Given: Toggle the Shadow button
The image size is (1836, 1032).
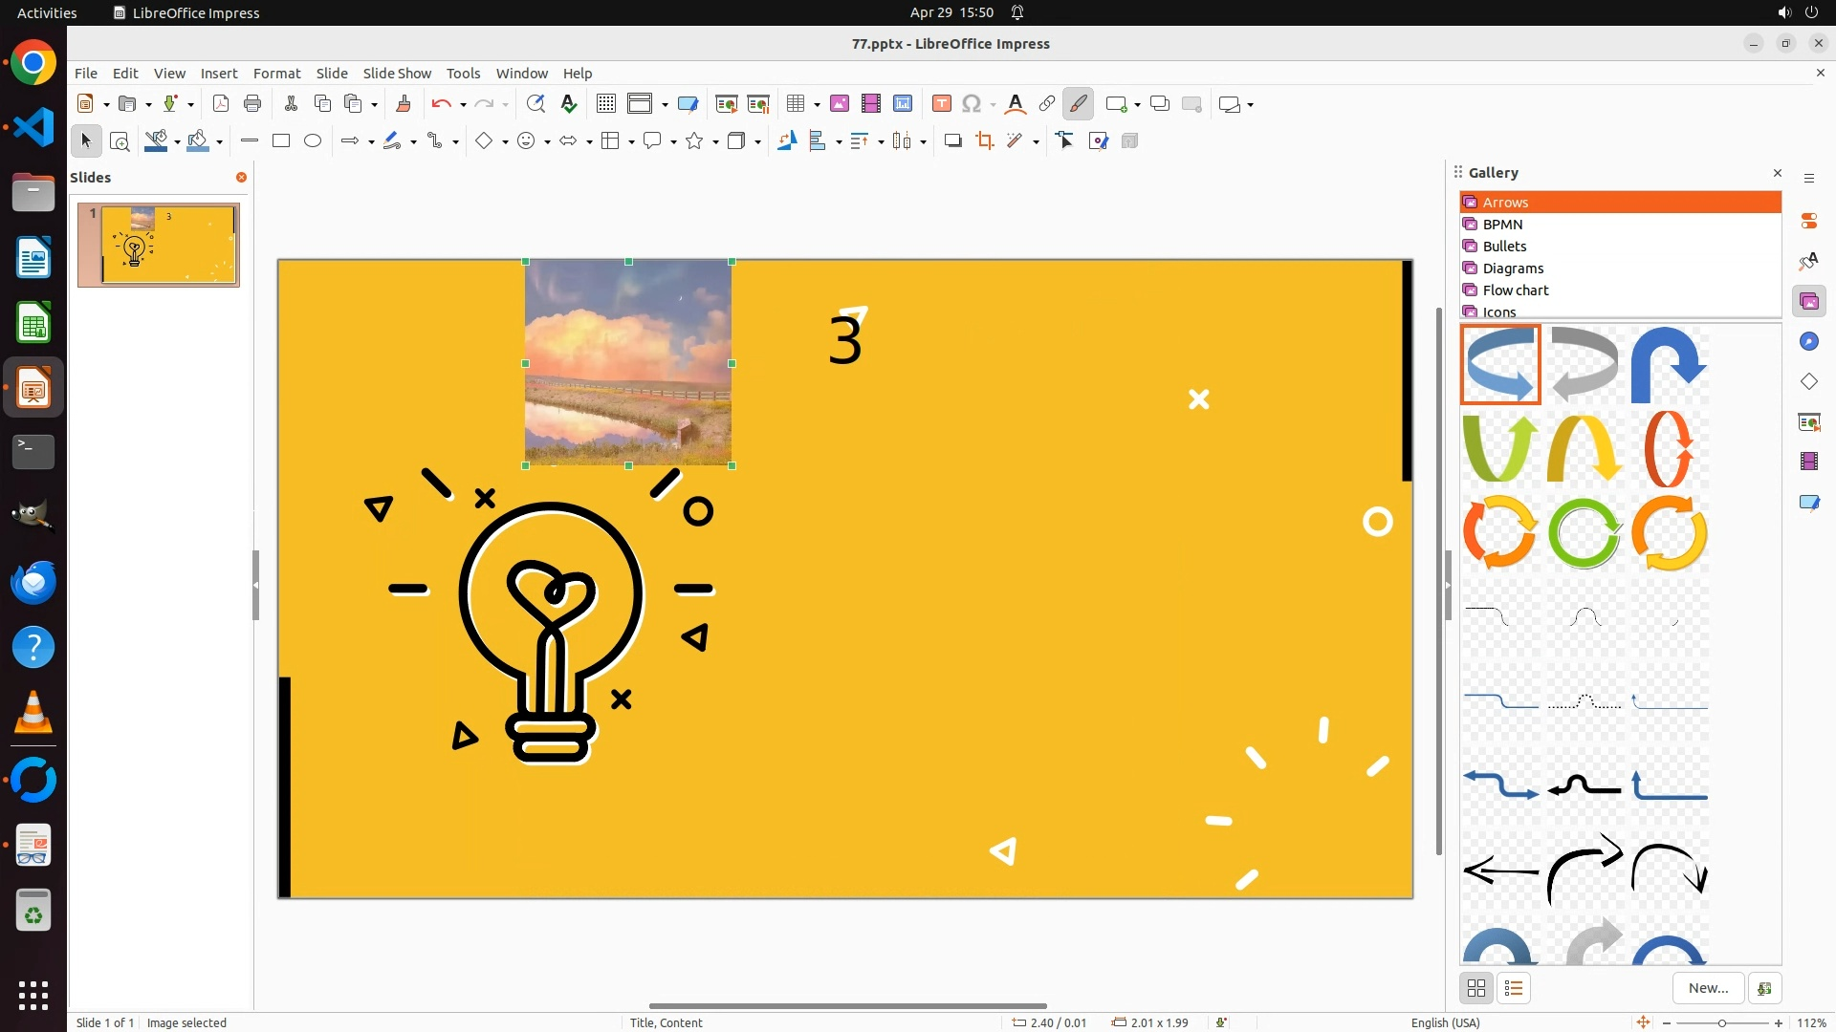Looking at the screenshot, I should coord(952,141).
